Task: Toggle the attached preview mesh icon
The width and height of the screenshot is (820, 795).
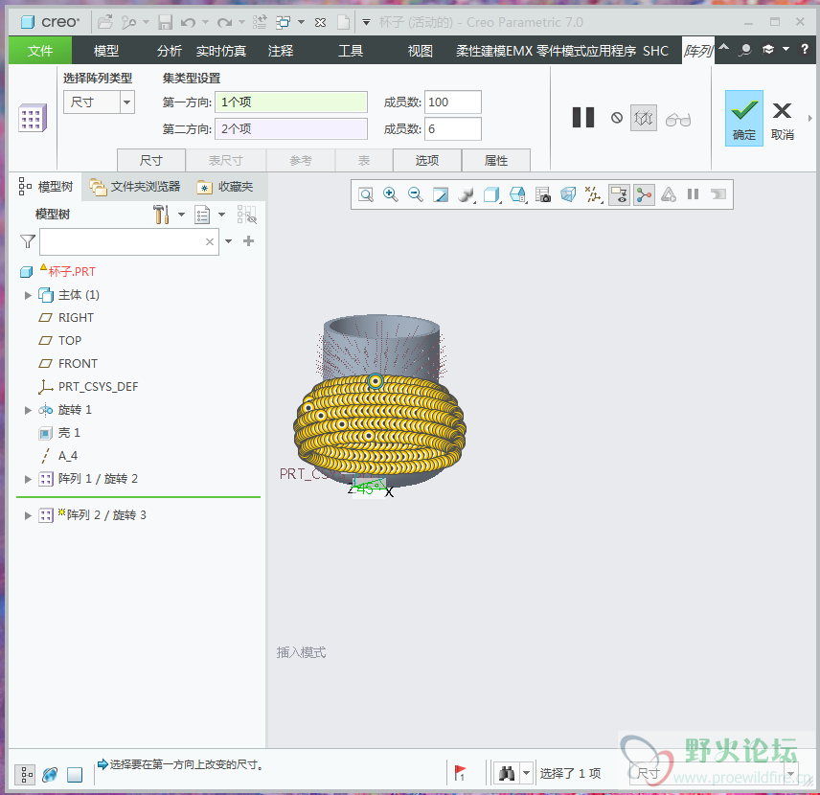Action: [x=643, y=118]
